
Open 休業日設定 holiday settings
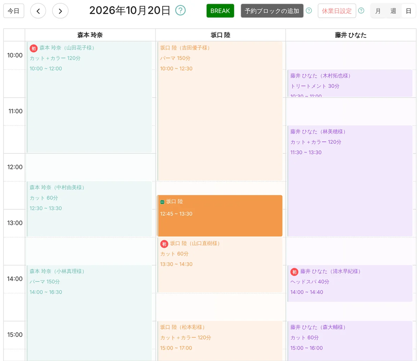pos(337,11)
